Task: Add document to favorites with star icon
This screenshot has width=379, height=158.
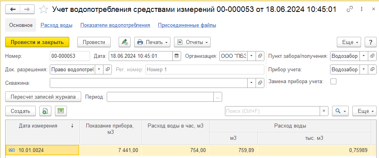Action: coord(43,10)
